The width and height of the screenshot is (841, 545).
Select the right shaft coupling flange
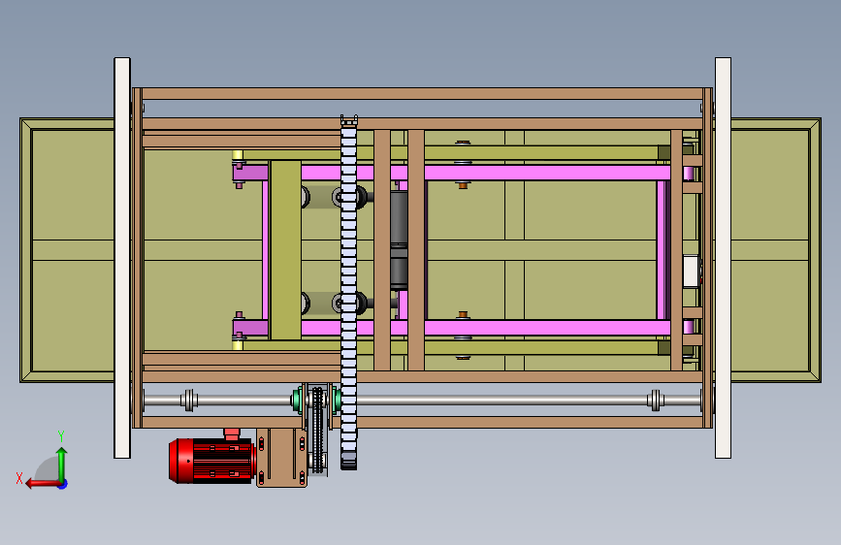656,401
